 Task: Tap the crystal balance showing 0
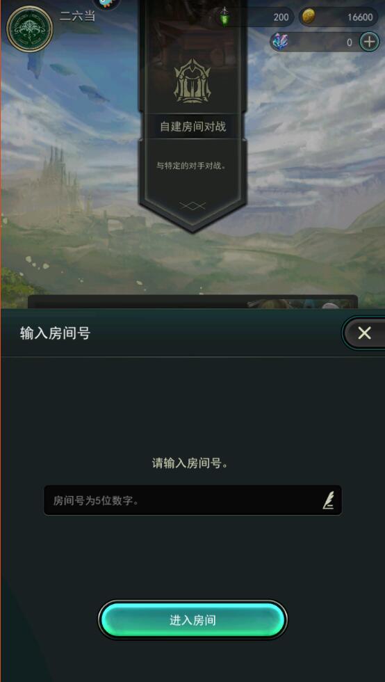(x=350, y=42)
